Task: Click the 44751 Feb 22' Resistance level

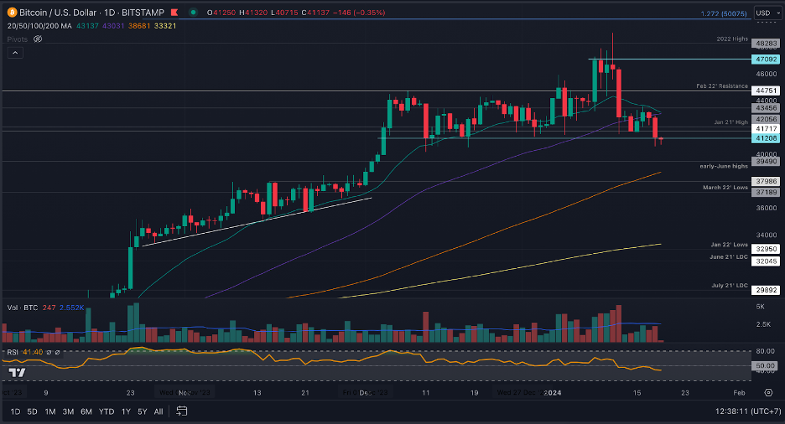Action: coord(766,90)
